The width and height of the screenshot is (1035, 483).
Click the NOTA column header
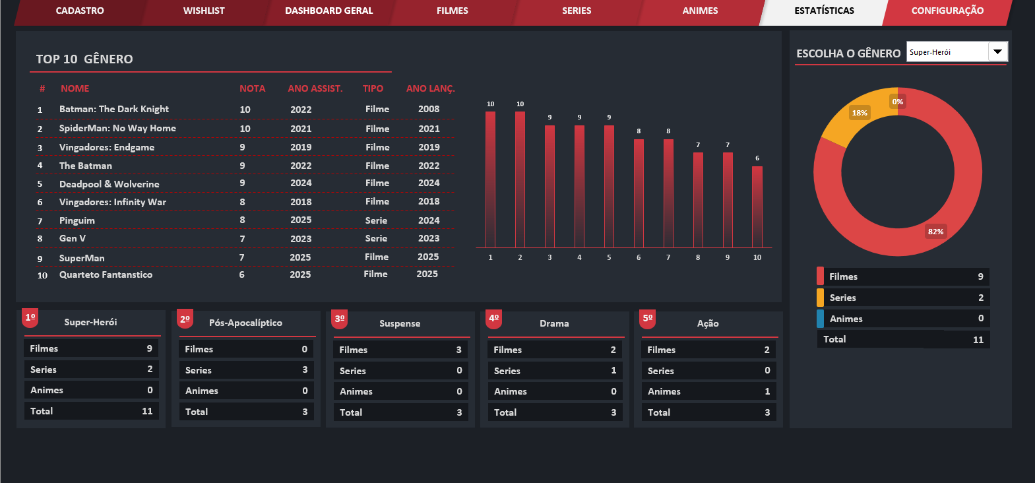point(252,88)
